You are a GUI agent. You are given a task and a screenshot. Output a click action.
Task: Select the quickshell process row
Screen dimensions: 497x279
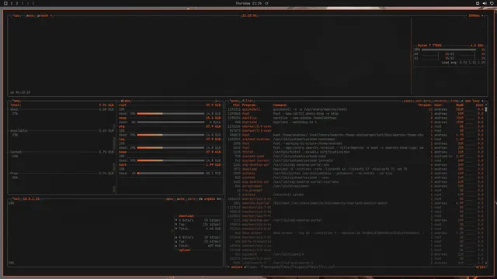(x=356, y=109)
